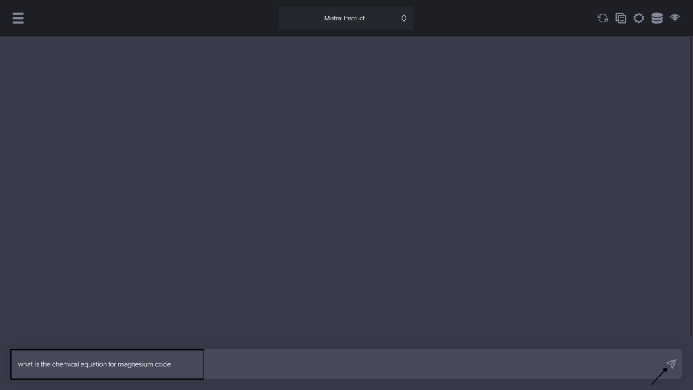Click the up-down chevron in model selector
The image size is (693, 390).
coord(404,18)
